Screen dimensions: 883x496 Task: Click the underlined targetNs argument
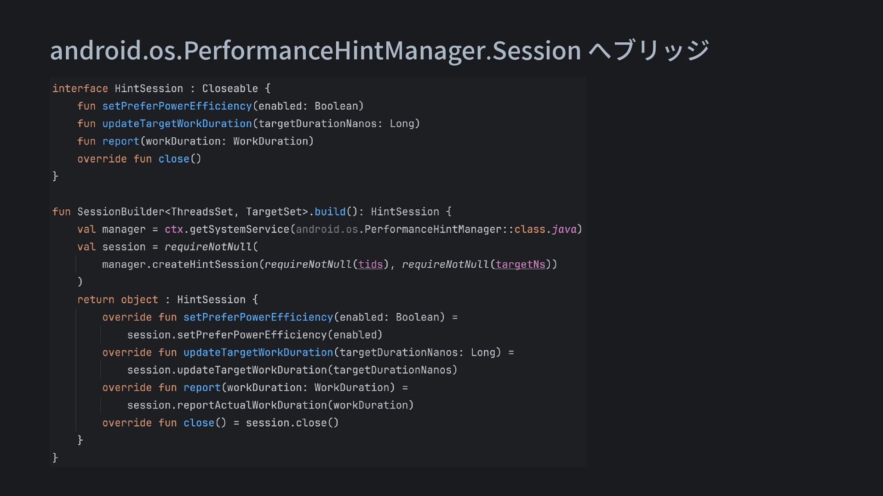(x=520, y=265)
